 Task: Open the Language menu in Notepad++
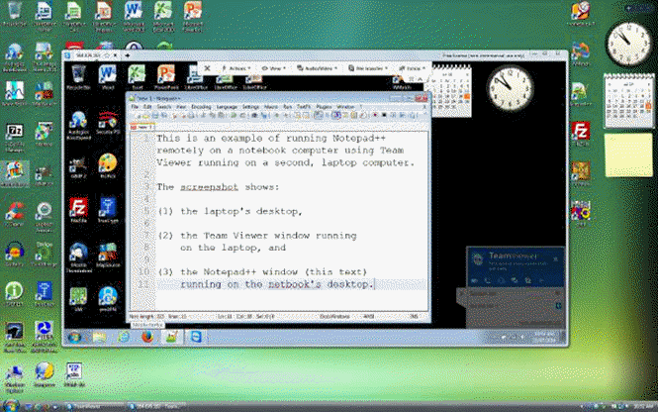[226, 105]
